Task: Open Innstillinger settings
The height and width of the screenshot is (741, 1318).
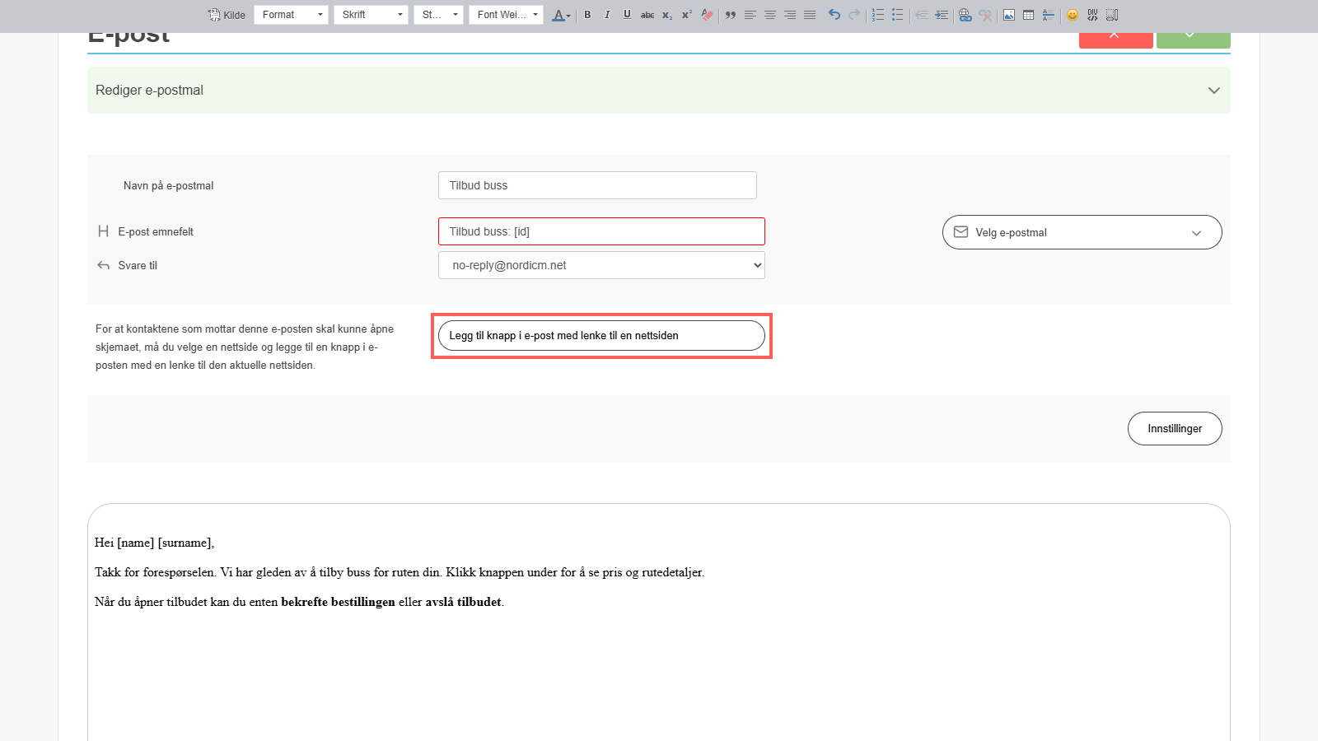Action: pyautogui.click(x=1175, y=428)
